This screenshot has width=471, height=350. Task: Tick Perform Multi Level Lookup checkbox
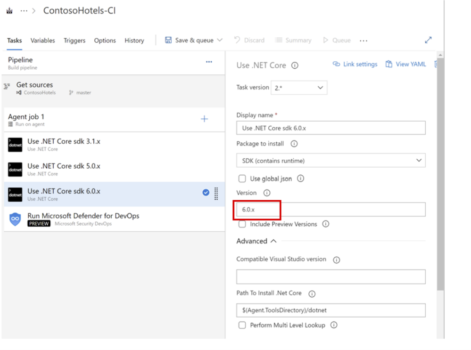tap(242, 325)
